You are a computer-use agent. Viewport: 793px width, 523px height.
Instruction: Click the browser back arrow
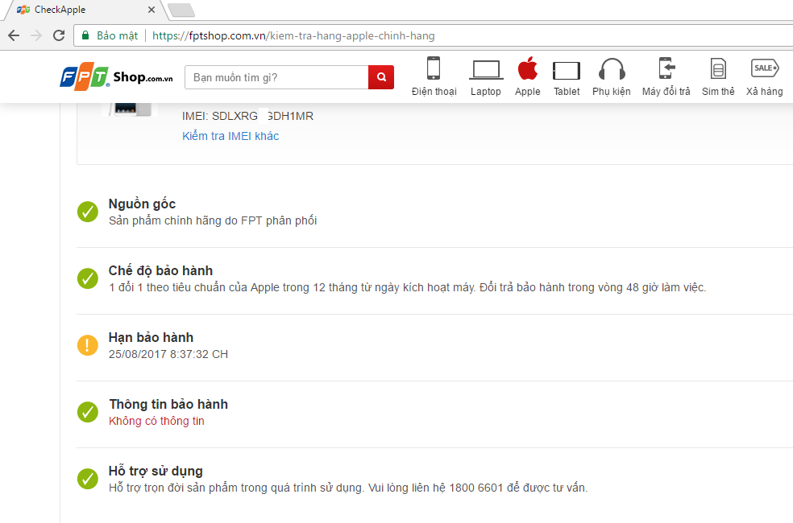pos(14,35)
